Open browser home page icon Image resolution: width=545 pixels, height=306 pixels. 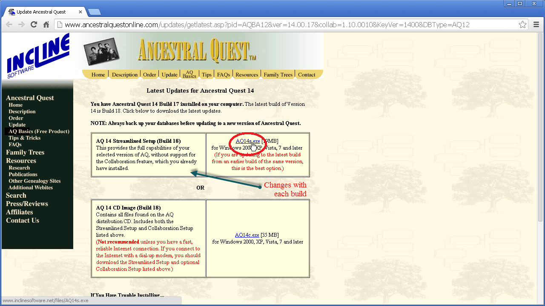tap(46, 25)
